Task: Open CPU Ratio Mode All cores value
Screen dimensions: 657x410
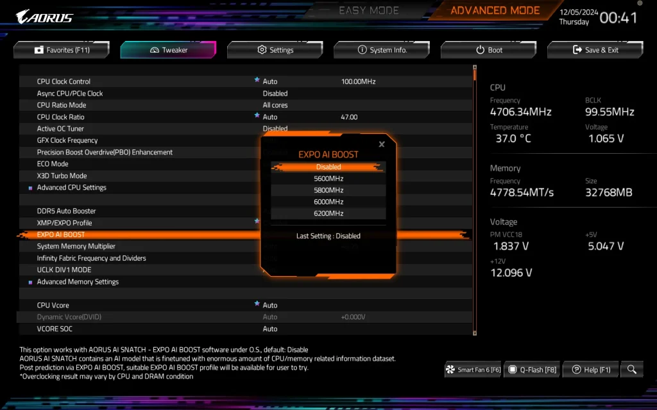Action: tap(275, 105)
